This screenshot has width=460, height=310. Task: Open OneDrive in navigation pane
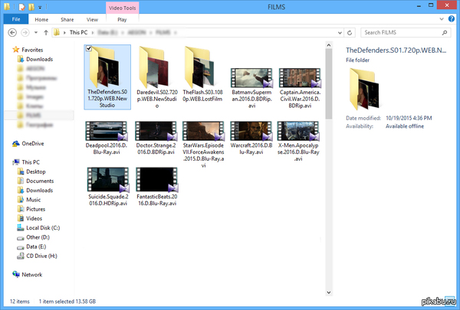[32, 144]
